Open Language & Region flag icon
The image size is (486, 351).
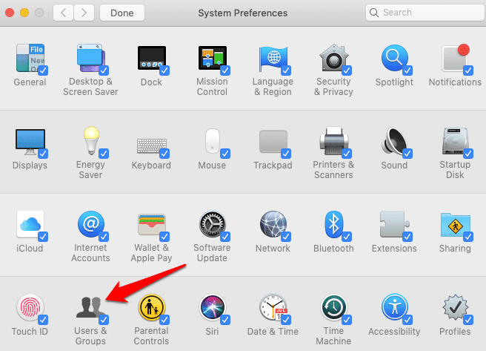(x=273, y=58)
